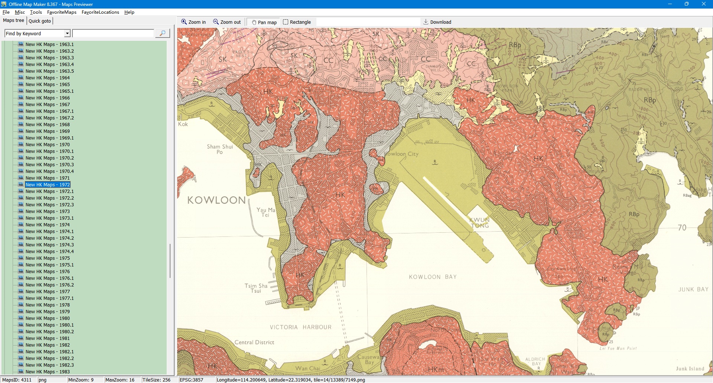
Task: Click the Zoom out magnifier icon
Action: [216, 22]
